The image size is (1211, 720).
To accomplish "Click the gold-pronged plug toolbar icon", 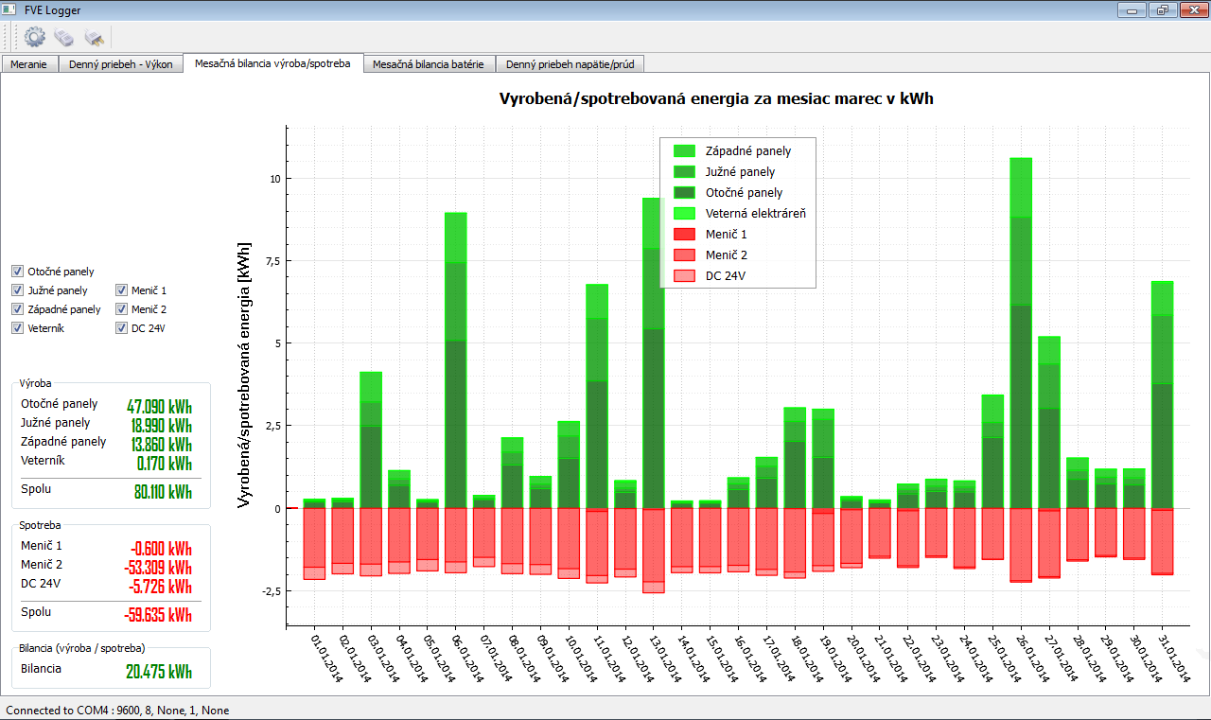I will (x=94, y=37).
